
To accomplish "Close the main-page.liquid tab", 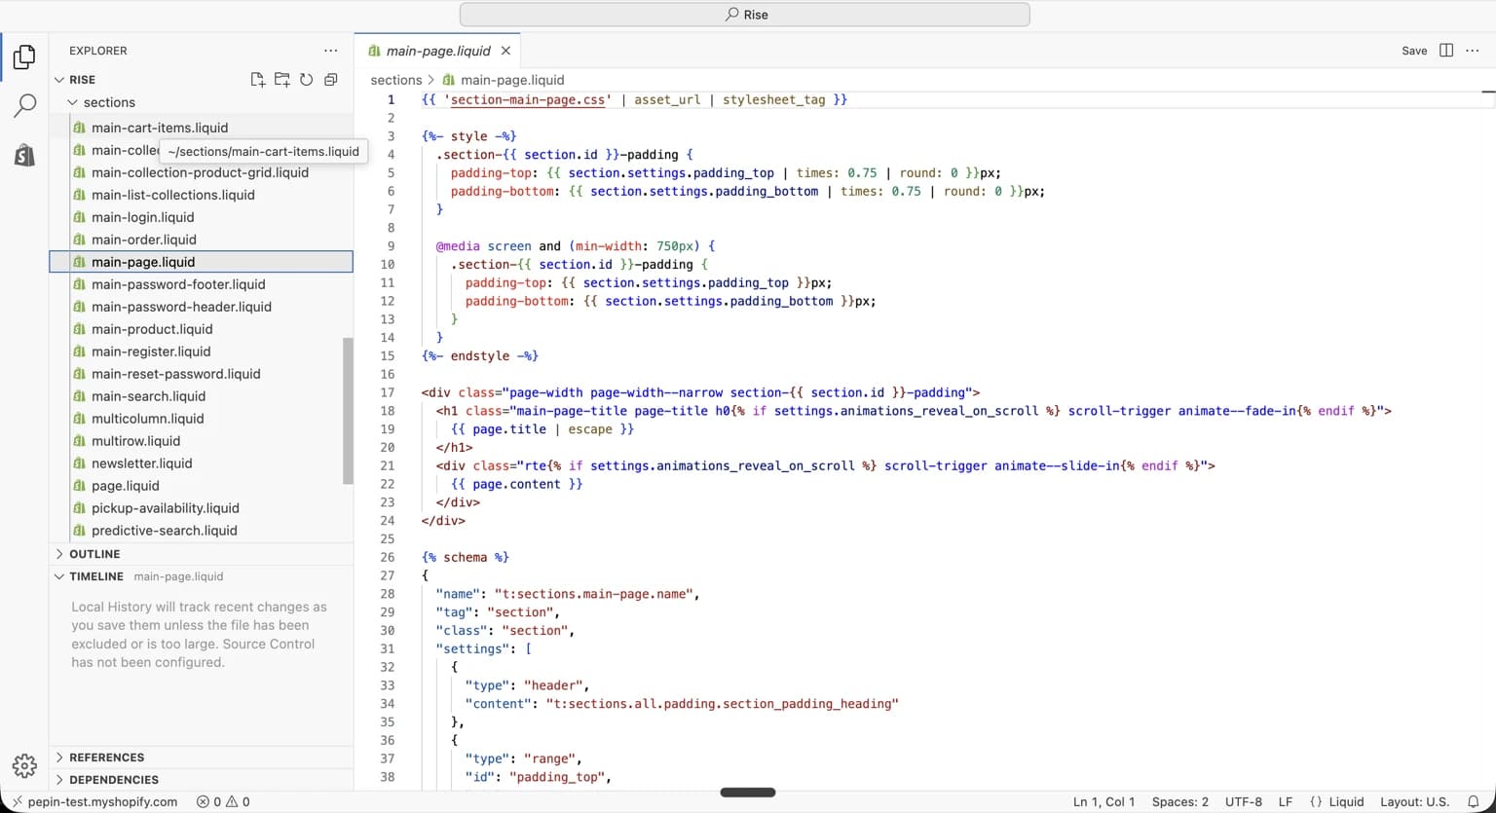I will point(505,51).
